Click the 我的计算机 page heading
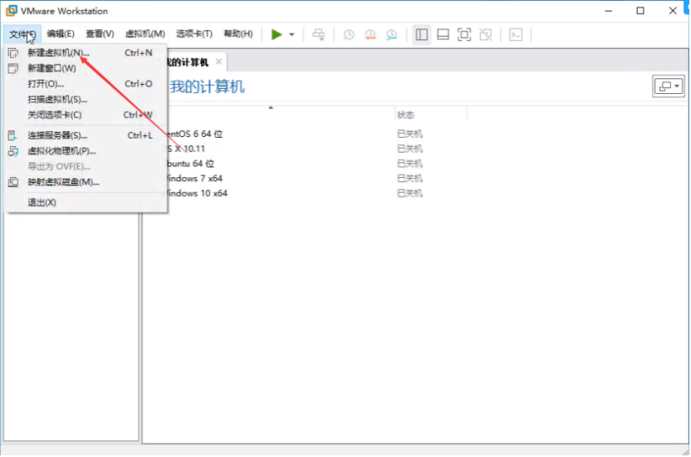This screenshot has height=457, width=691. click(207, 86)
